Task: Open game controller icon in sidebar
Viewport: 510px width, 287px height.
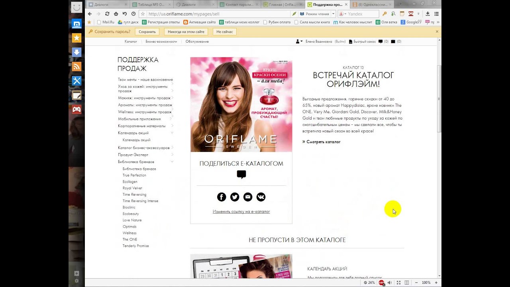Action: [76, 109]
